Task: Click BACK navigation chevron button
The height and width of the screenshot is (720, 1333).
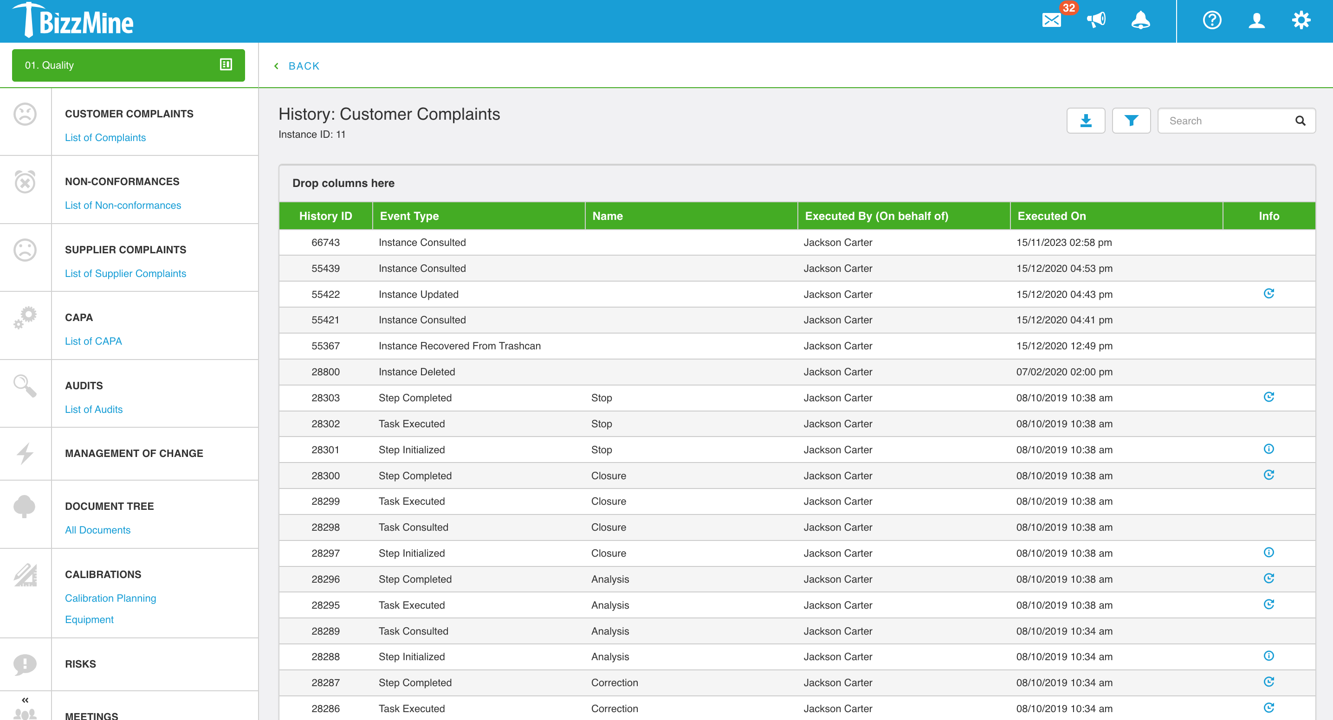Action: [278, 65]
